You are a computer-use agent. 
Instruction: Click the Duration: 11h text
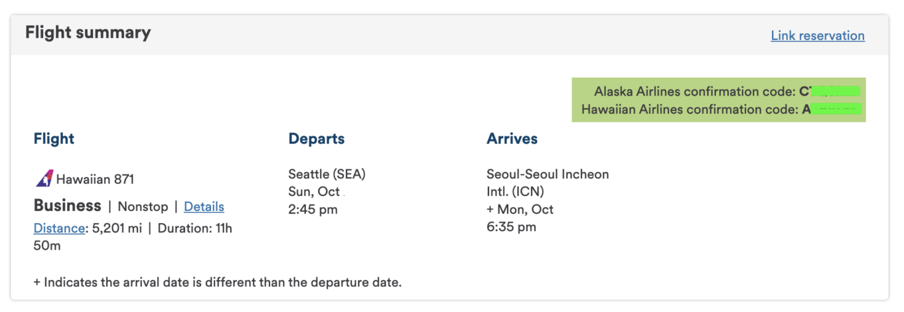[194, 228]
